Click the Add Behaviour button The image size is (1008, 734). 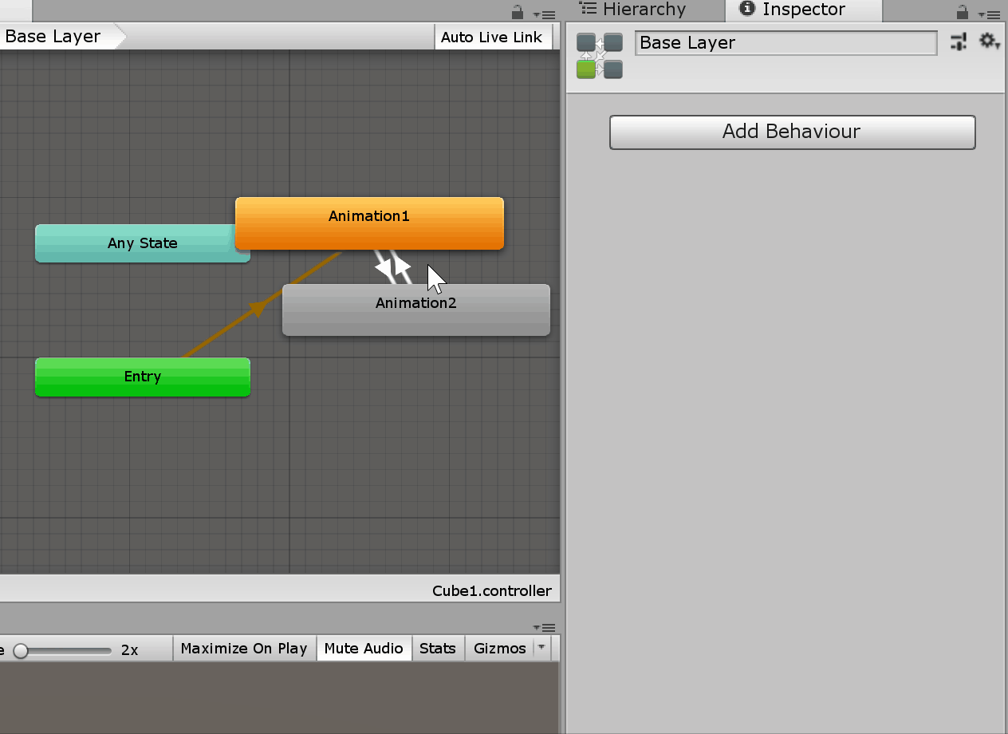pos(792,132)
